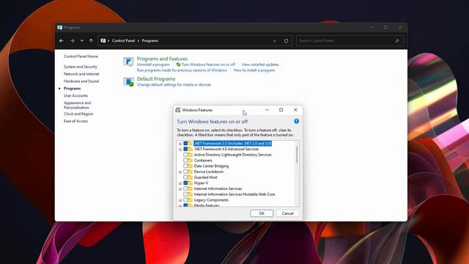This screenshot has width=469, height=264.
Task: Click the search magnifier in Control Panel
Action: [x=397, y=41]
